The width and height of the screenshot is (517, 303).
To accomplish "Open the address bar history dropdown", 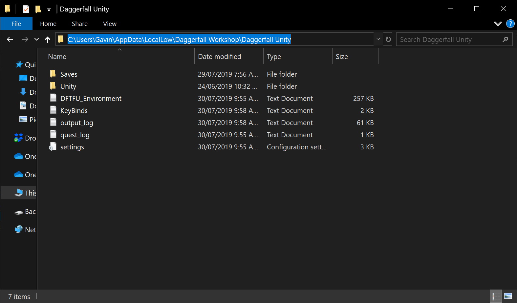I will pyautogui.click(x=378, y=39).
